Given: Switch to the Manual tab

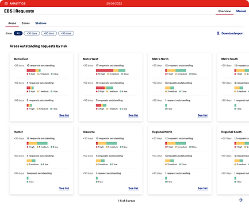Looking at the screenshot, I should coord(241,11).
